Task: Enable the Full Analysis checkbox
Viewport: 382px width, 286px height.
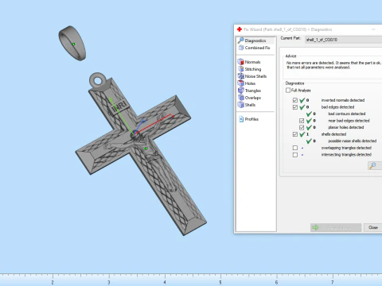Action: click(x=288, y=91)
